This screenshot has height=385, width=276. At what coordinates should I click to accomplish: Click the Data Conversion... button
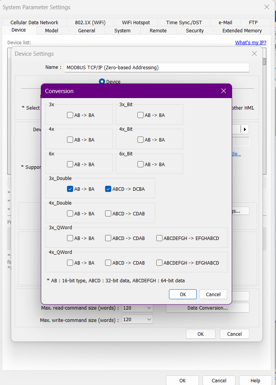(207, 308)
